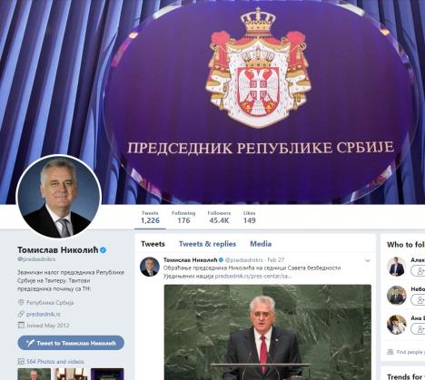Image resolution: width=425 pixels, height=380 pixels.
Task: Click the Tweet to Томислав Николић button
Action: pos(71,343)
